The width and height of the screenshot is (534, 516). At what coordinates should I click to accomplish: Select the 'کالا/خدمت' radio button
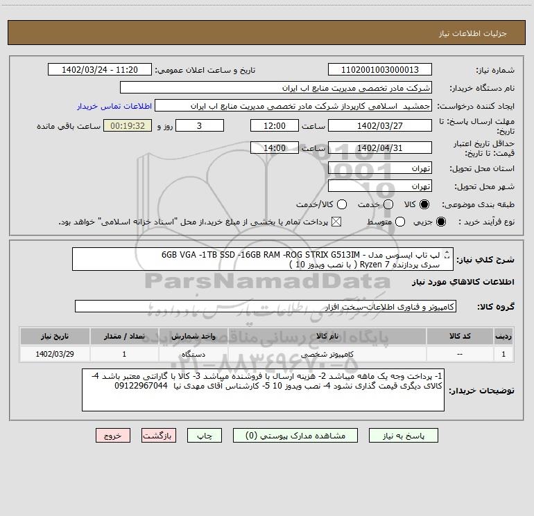tap(342, 204)
